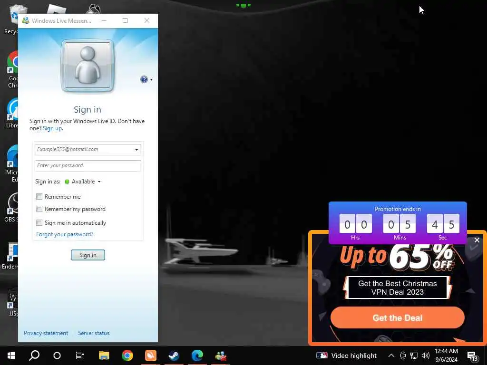Open the notification center icon
This screenshot has height=365, width=487.
[x=472, y=356]
